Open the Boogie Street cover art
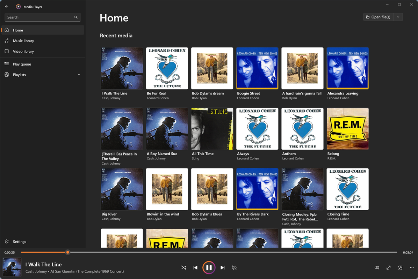 click(257, 68)
